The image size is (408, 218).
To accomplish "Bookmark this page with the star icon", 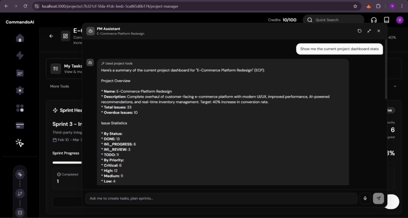I will tap(355, 6).
